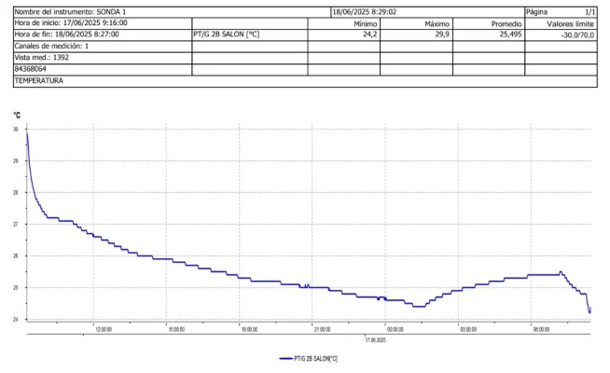This screenshot has width=610, height=373.
Task: Select the page number '1/1'
Action: pyautogui.click(x=589, y=12)
